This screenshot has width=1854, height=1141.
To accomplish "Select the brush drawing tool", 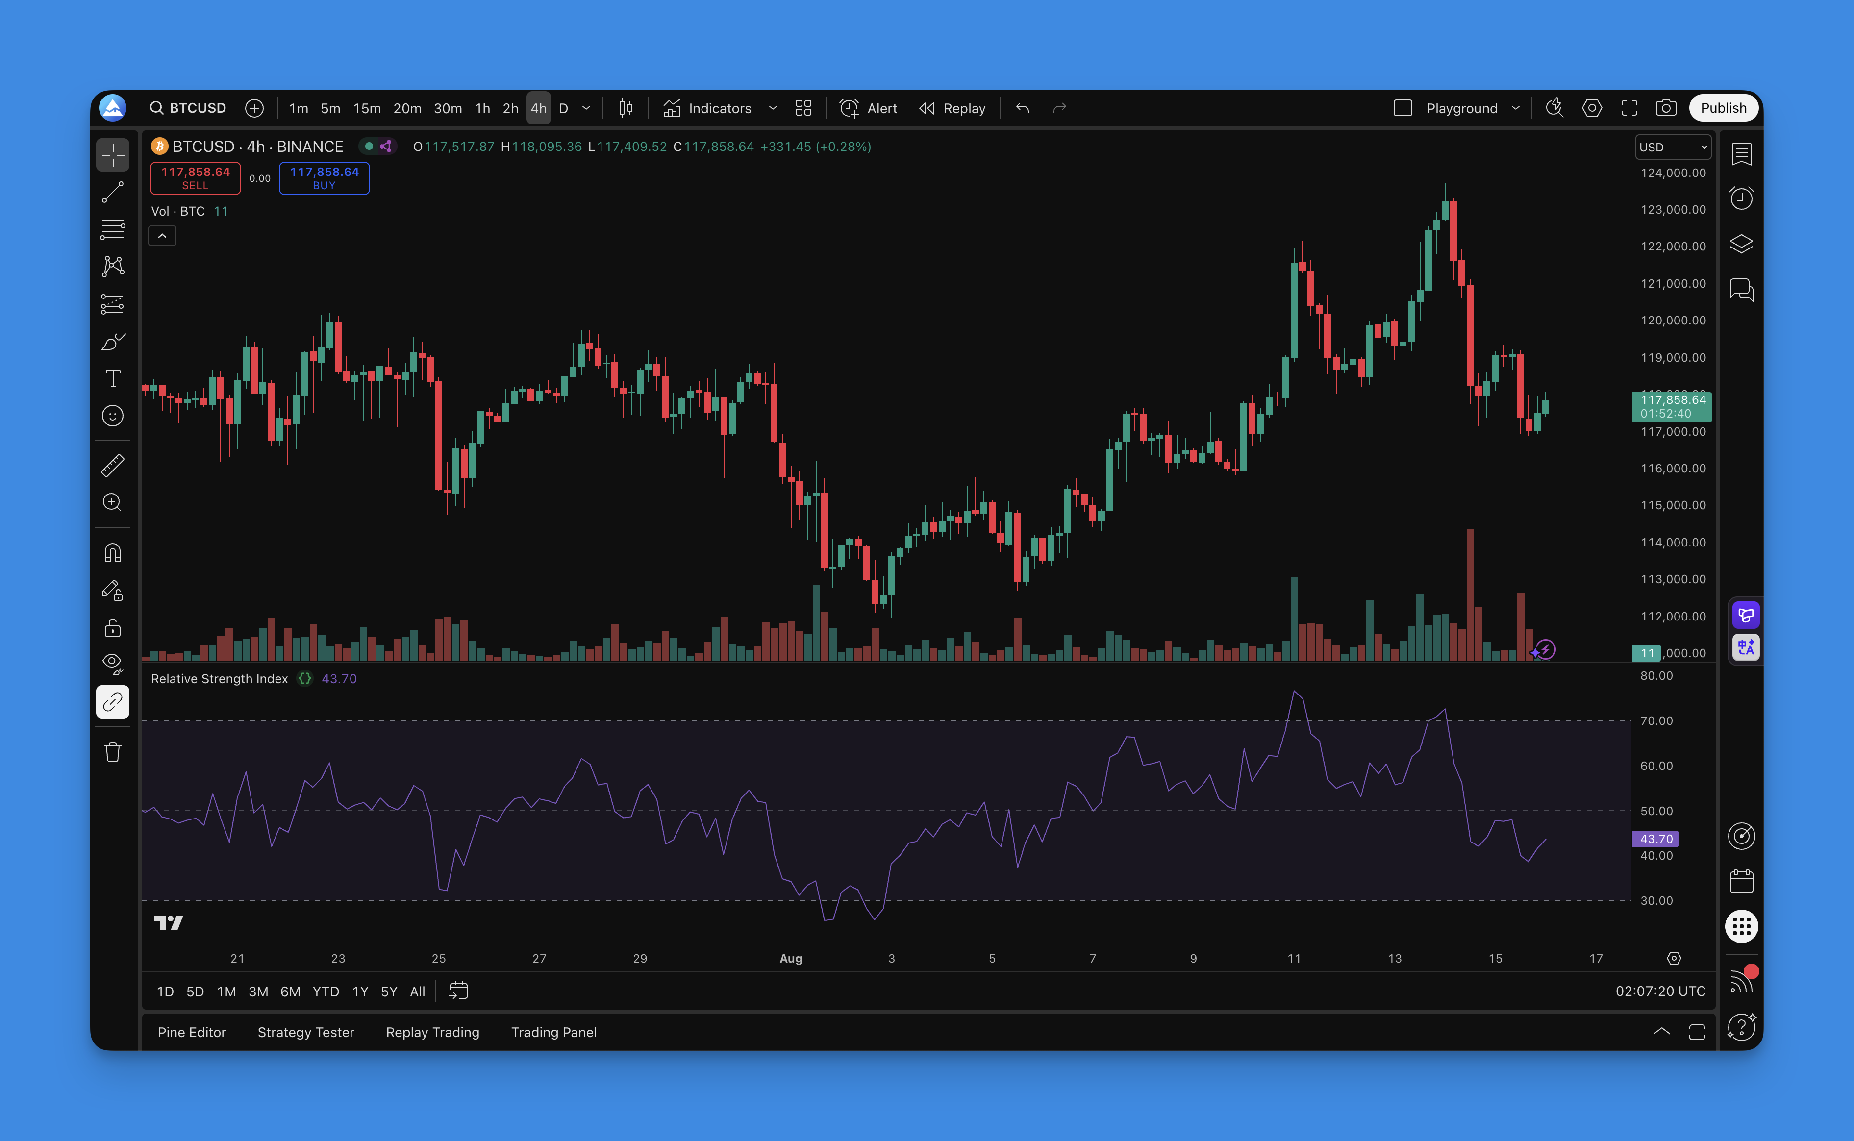I will pos(112,342).
